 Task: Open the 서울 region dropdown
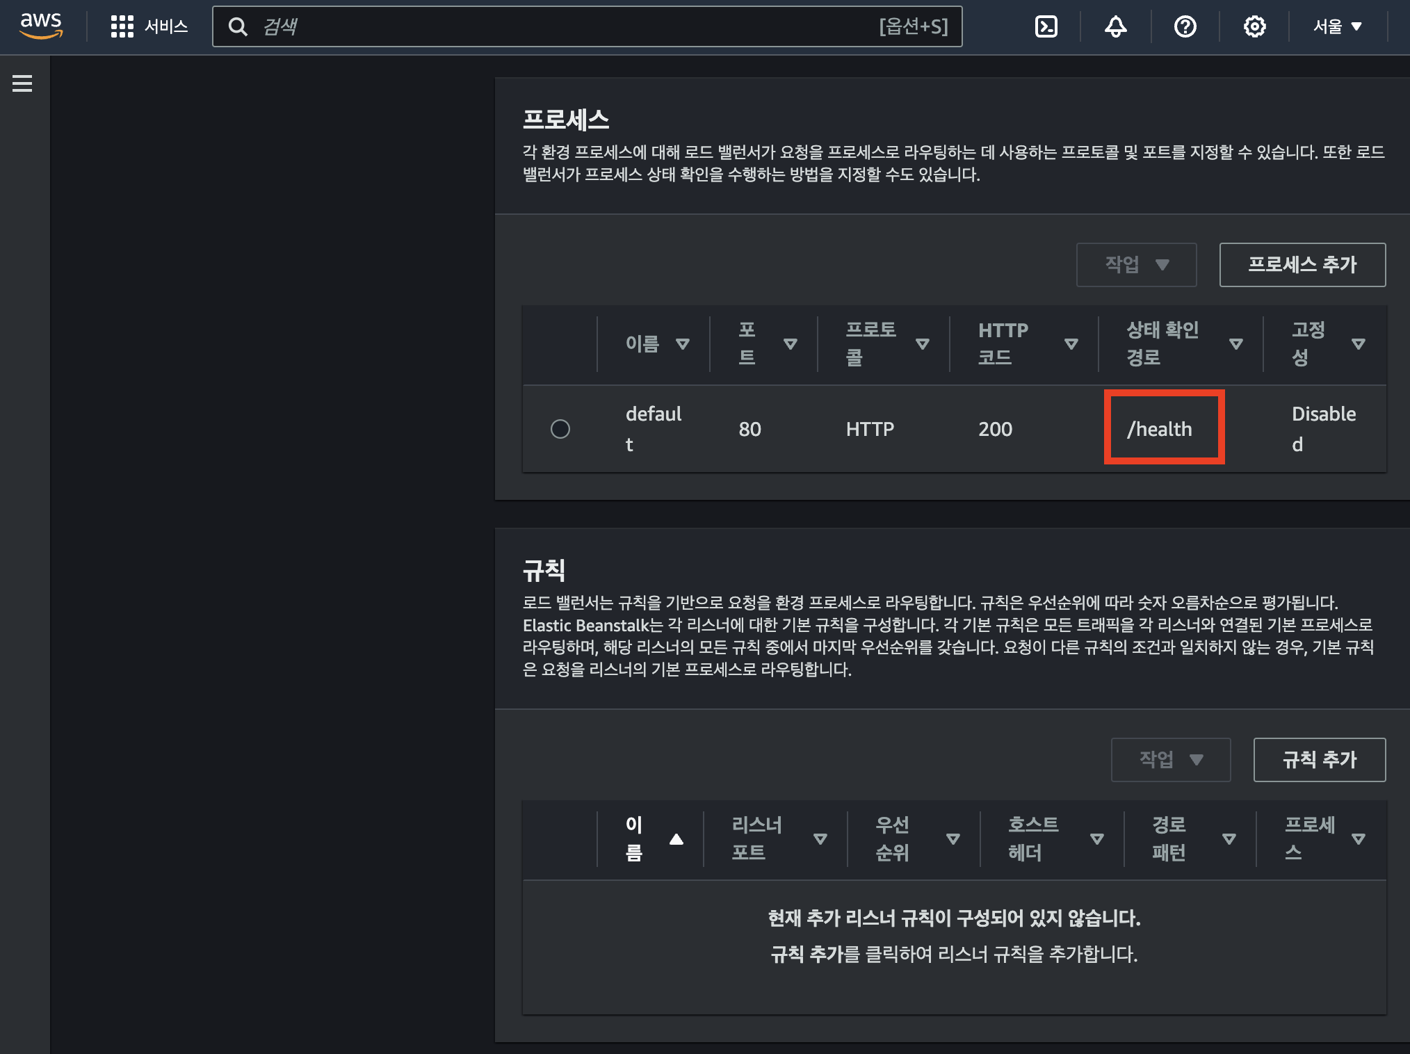click(x=1338, y=26)
